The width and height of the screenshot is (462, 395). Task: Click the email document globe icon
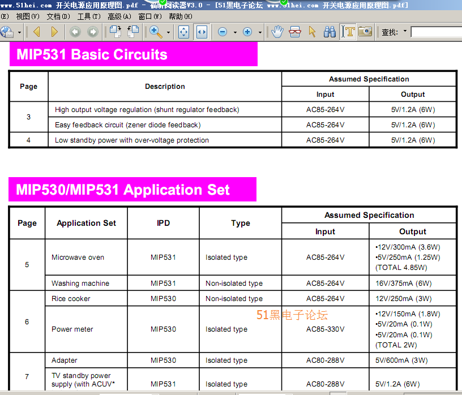click(7, 32)
